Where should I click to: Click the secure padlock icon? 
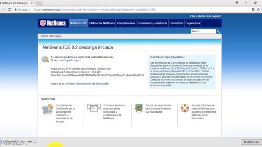(16, 9)
